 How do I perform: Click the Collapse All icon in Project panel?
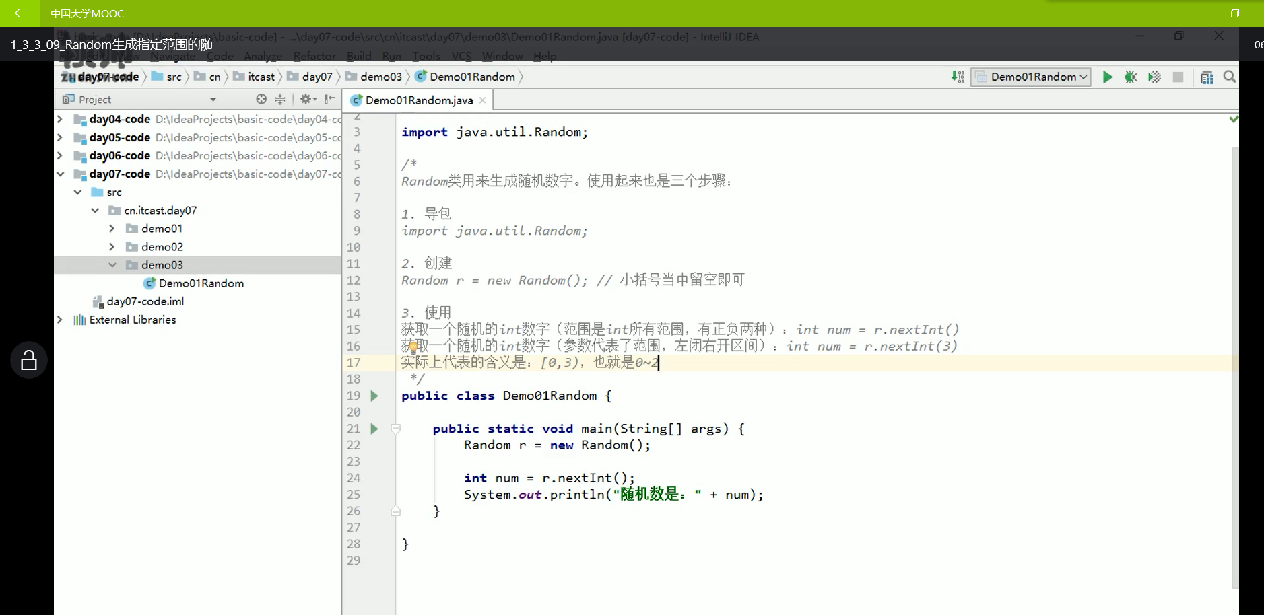point(280,99)
